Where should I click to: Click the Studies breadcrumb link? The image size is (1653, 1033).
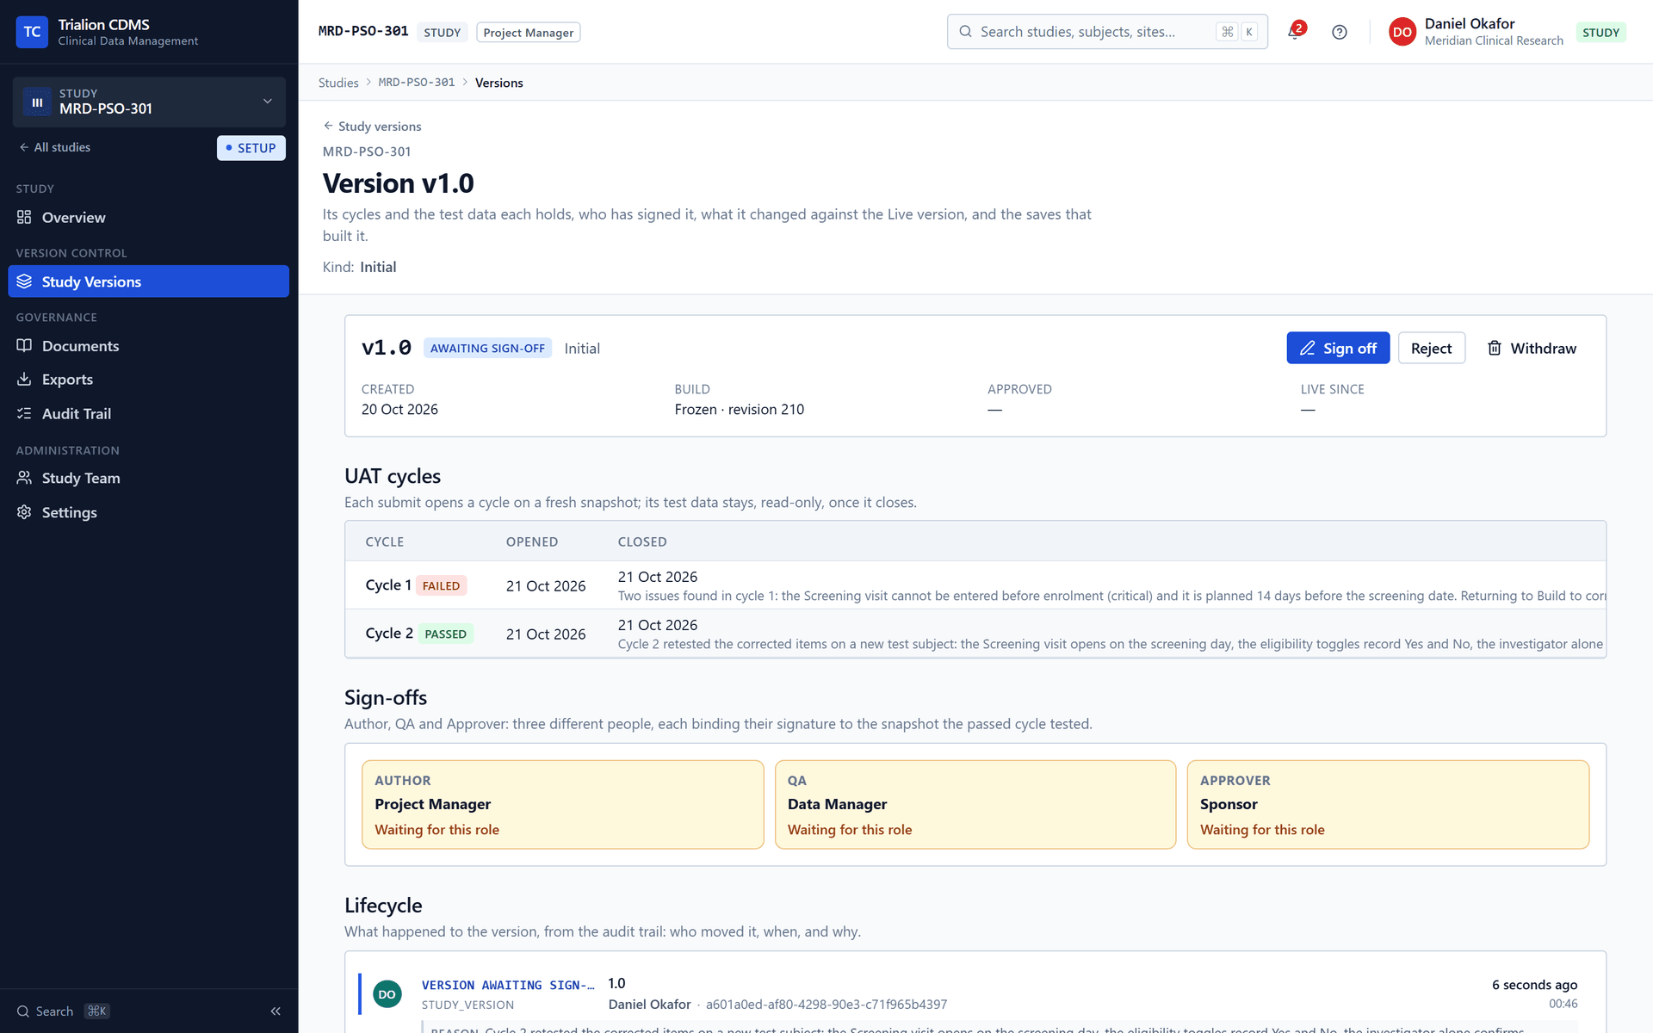coord(338,83)
